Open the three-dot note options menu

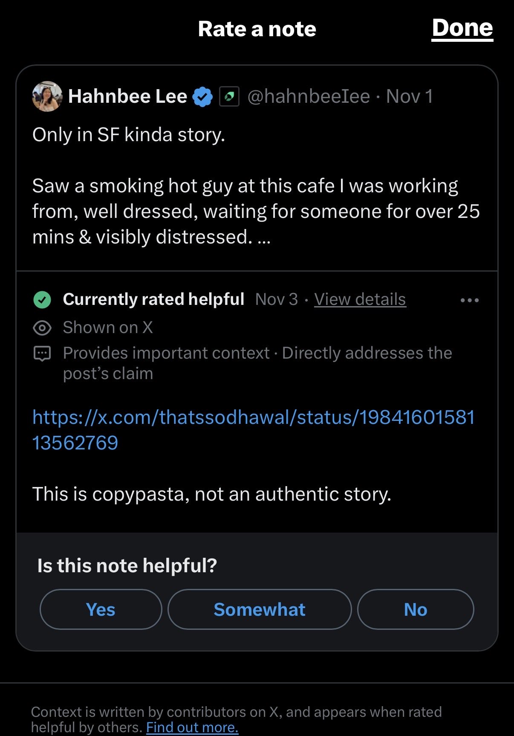469,300
